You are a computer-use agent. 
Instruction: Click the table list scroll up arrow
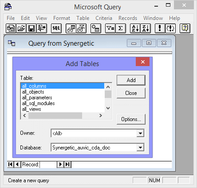coord(108,87)
